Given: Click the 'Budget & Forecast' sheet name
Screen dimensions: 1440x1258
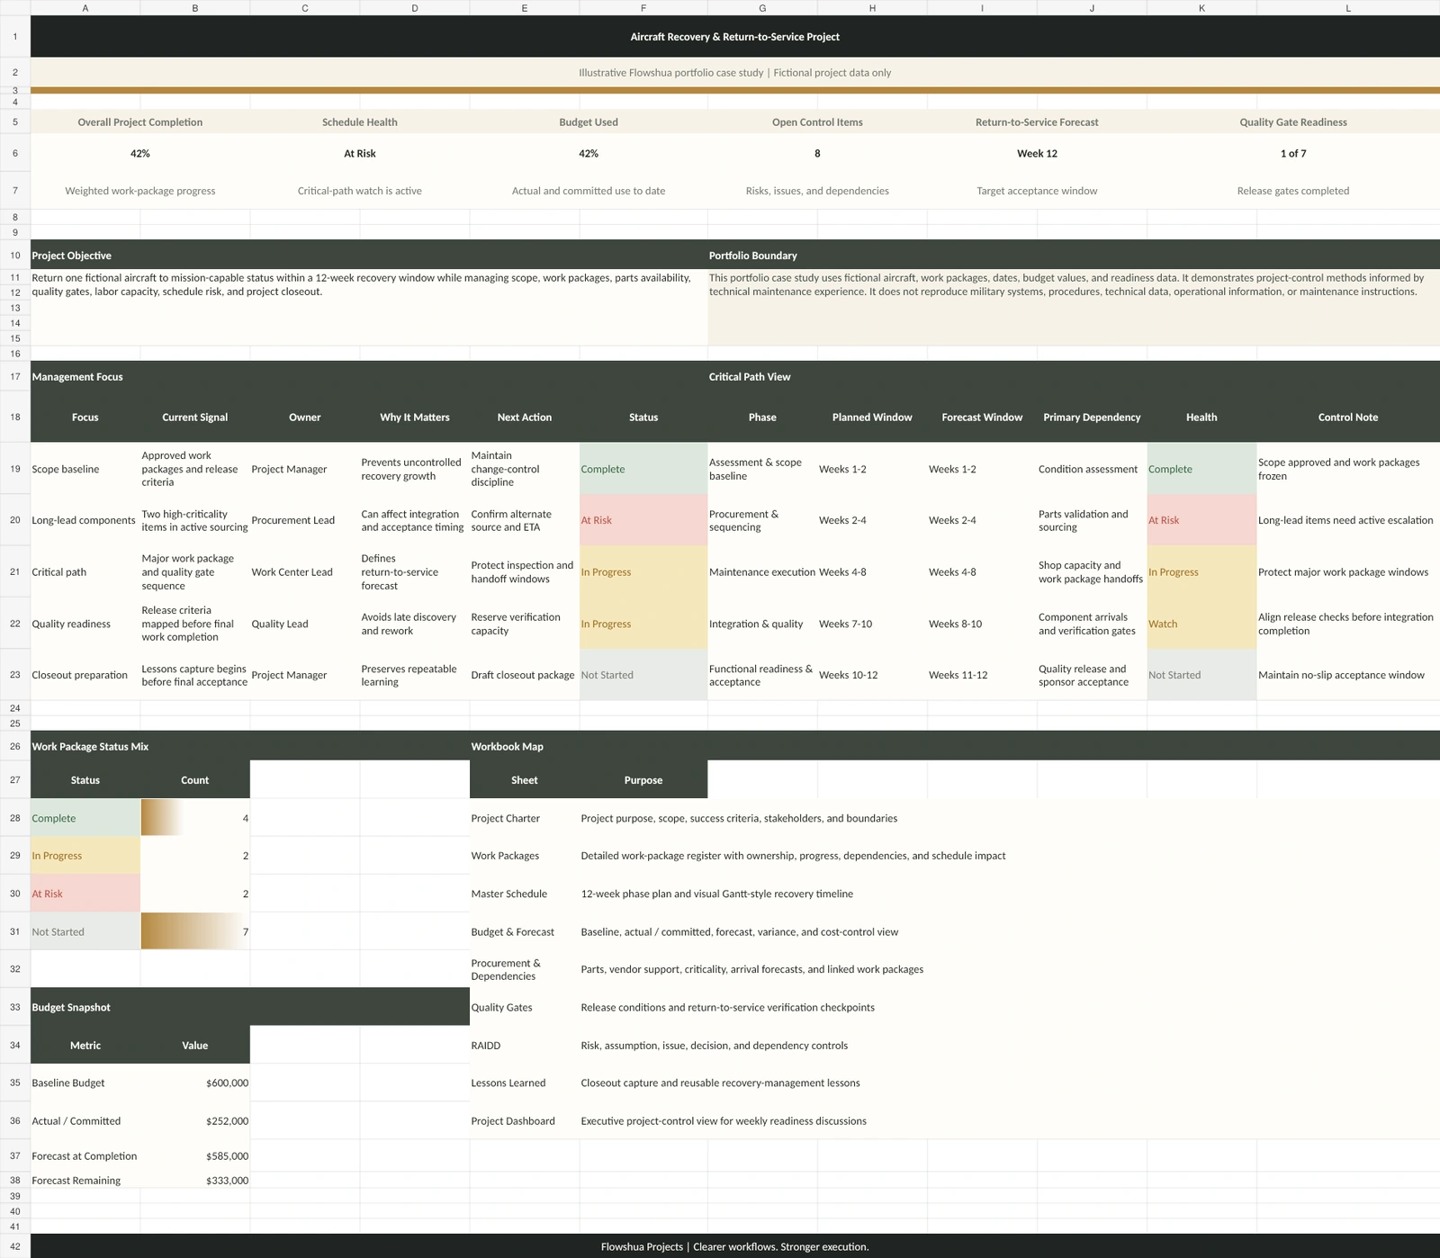Looking at the screenshot, I should (513, 932).
